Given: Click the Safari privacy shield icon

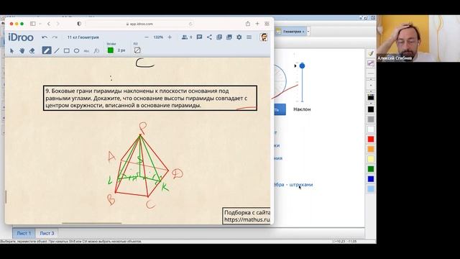Looking at the screenshot, I should pyautogui.click(x=79, y=24).
